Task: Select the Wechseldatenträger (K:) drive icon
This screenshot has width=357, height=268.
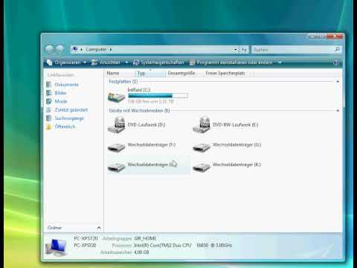Action: click(x=202, y=167)
